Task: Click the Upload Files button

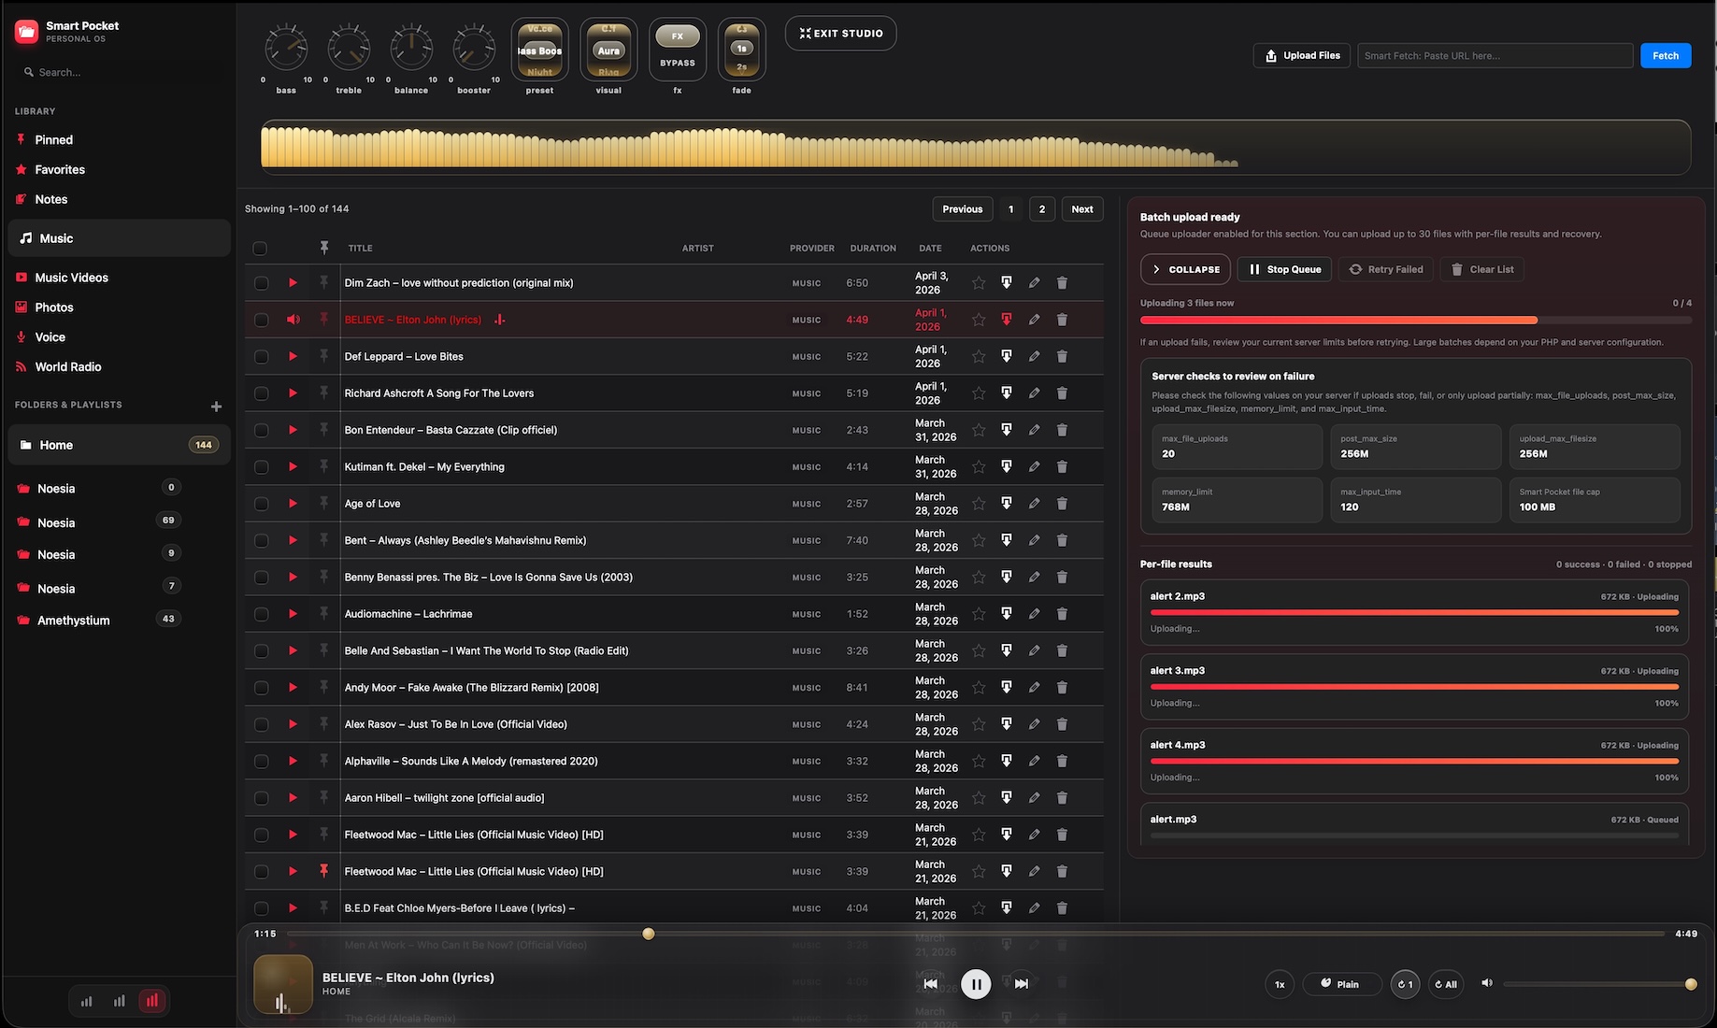Action: [x=1301, y=55]
